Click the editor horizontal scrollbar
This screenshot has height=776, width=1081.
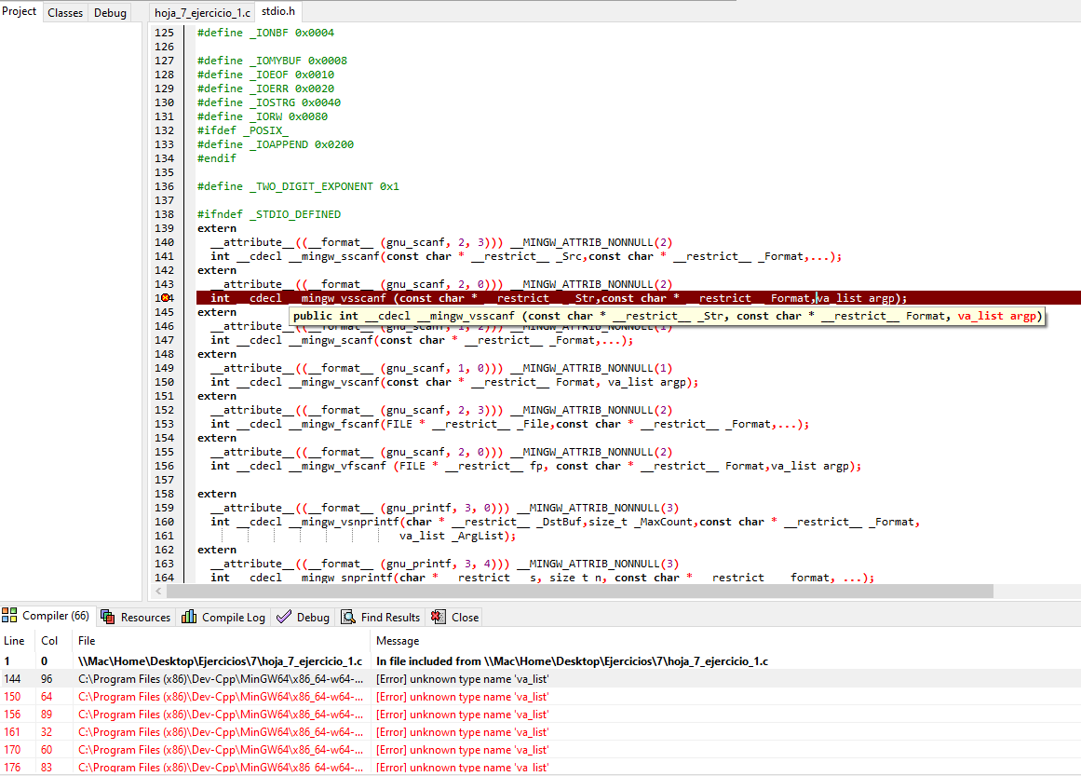coord(579,592)
